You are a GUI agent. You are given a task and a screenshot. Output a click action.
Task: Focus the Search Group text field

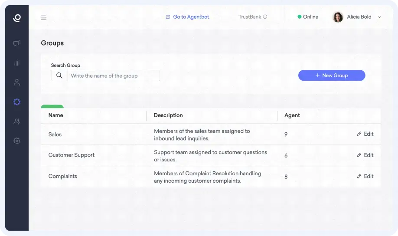tap(113, 75)
